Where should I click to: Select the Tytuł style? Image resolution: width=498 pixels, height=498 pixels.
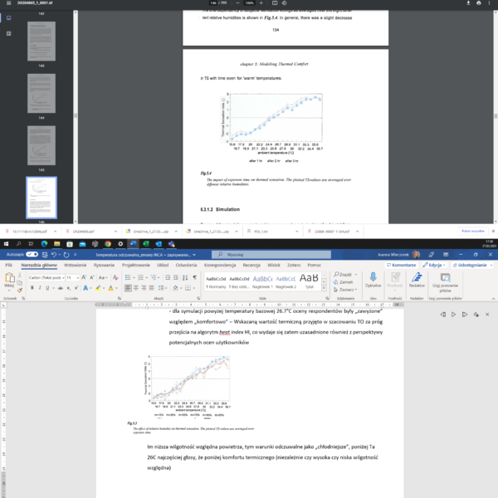[x=309, y=282]
